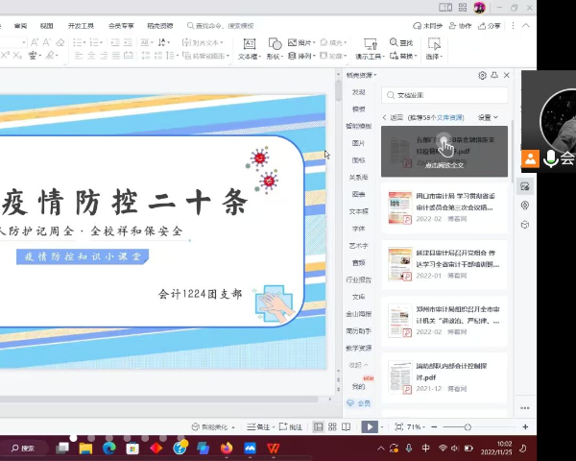Increase the paragraph indent
This screenshot has width=576, height=461.
tap(128, 42)
